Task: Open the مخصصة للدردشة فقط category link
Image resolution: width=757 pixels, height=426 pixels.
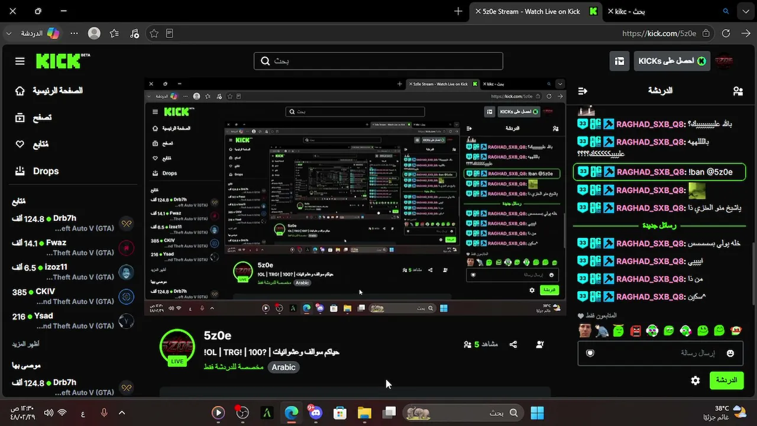Action: tap(234, 367)
